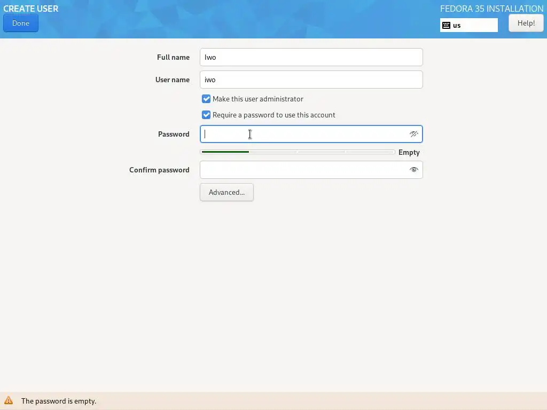Image resolution: width=547 pixels, height=410 pixels.
Task: Click the keyboard icon beside us
Action: pyautogui.click(x=446, y=25)
